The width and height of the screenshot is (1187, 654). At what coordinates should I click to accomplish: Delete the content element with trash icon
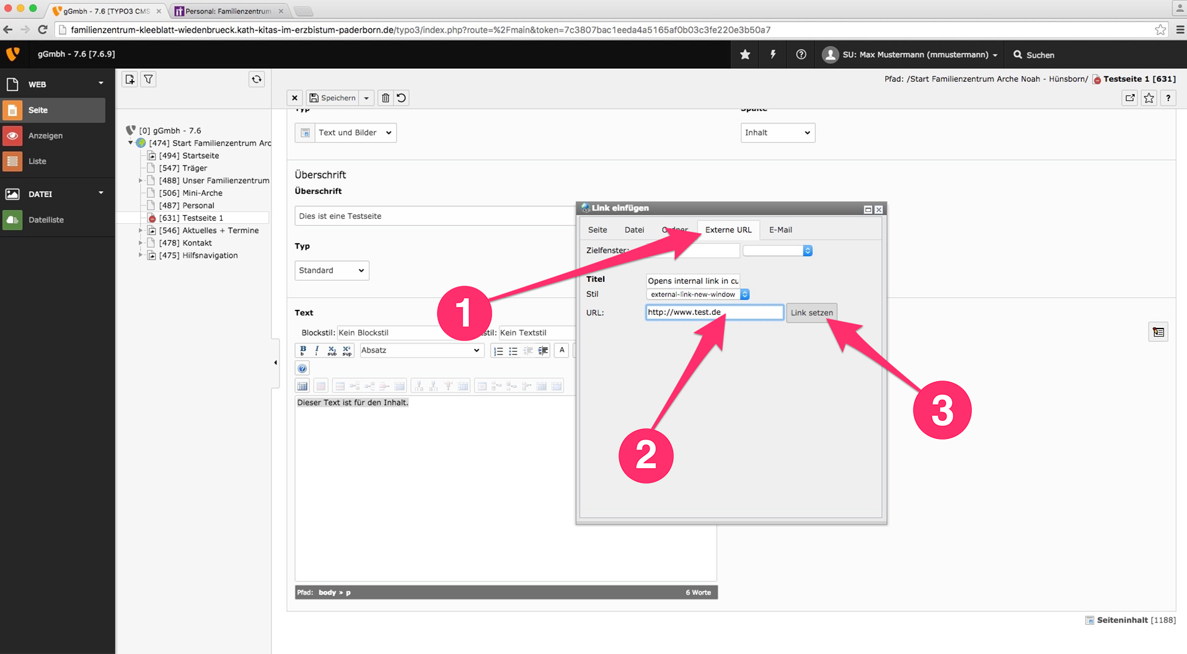[386, 98]
